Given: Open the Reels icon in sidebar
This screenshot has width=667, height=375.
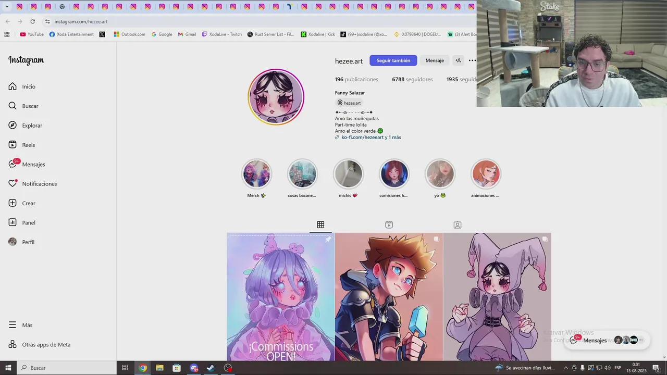Looking at the screenshot, I should [13, 145].
